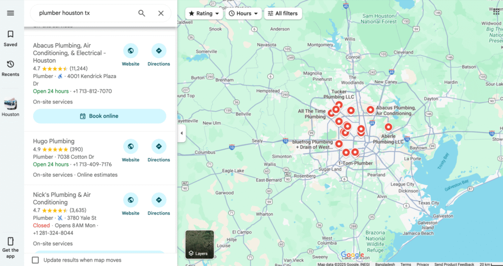The height and width of the screenshot is (266, 503).
Task: Click the 1-Tom-Plumber map pin
Action: pos(355,152)
